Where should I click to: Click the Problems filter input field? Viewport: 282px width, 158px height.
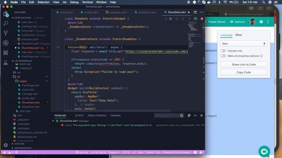167,115
